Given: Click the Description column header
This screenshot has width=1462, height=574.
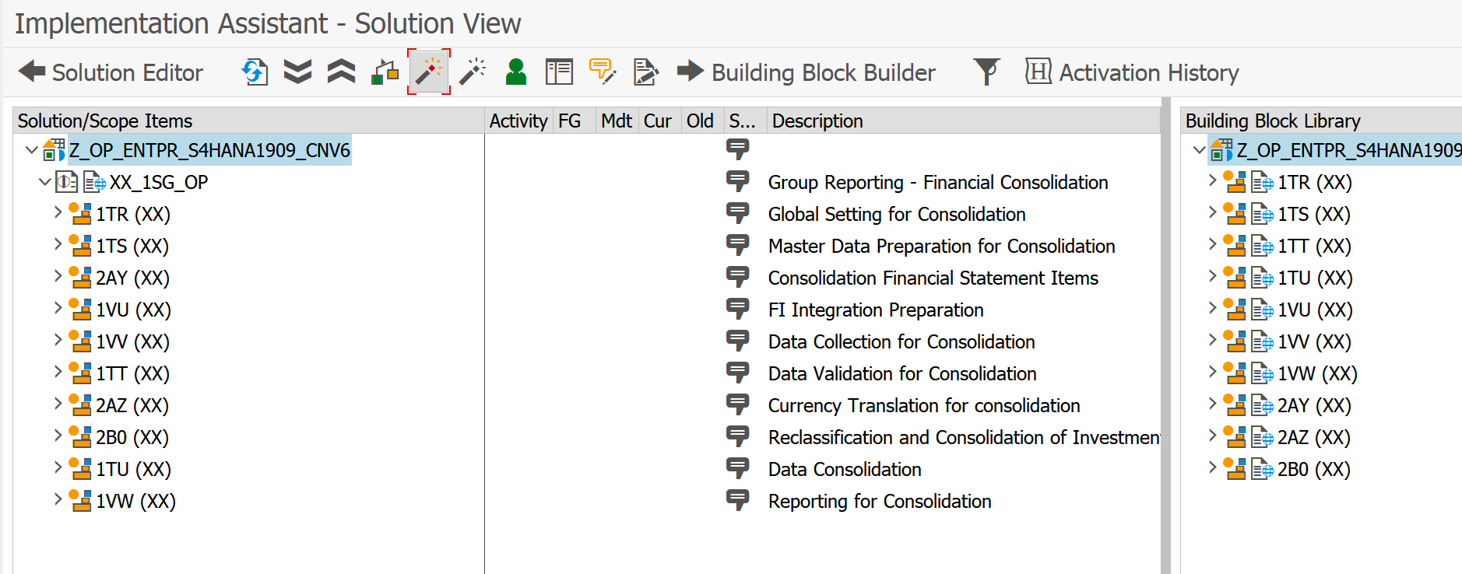Looking at the screenshot, I should coord(817,121).
